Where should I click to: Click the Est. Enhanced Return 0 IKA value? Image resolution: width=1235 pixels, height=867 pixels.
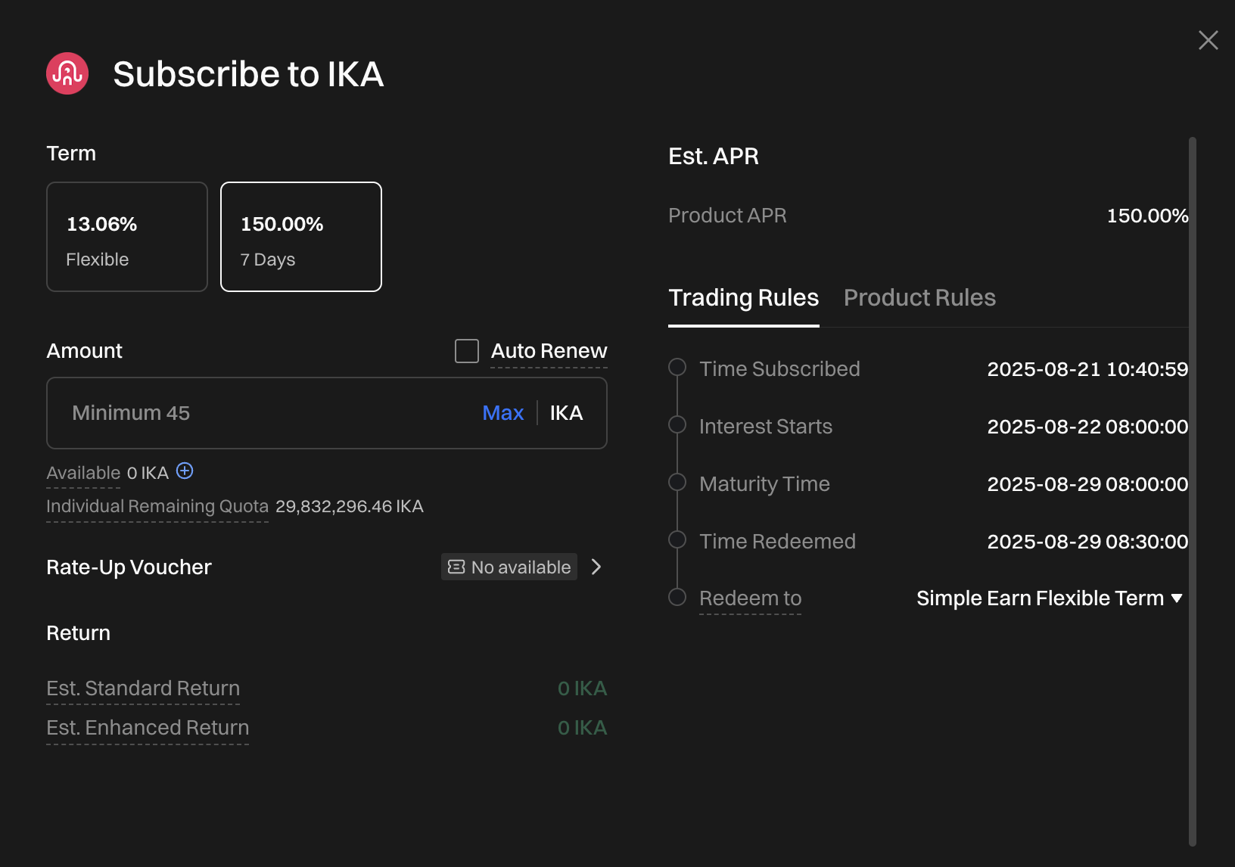click(582, 728)
